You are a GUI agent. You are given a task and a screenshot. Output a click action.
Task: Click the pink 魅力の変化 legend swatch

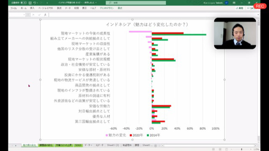pos(107,135)
